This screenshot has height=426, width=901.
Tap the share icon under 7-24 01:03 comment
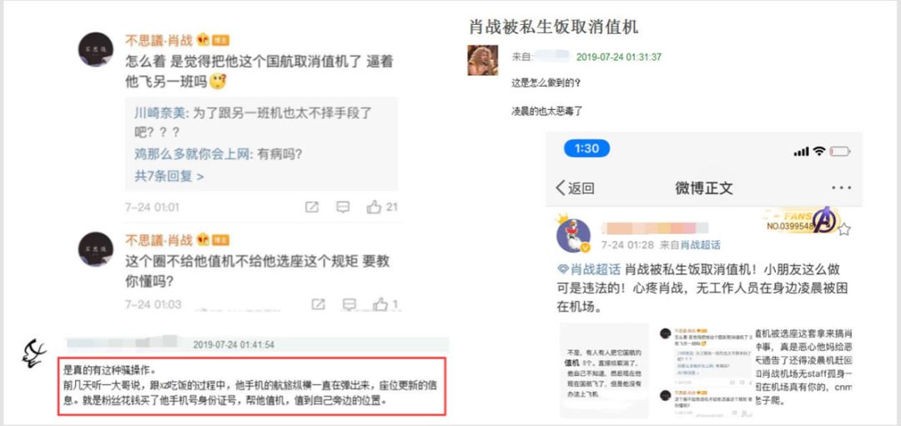click(318, 304)
